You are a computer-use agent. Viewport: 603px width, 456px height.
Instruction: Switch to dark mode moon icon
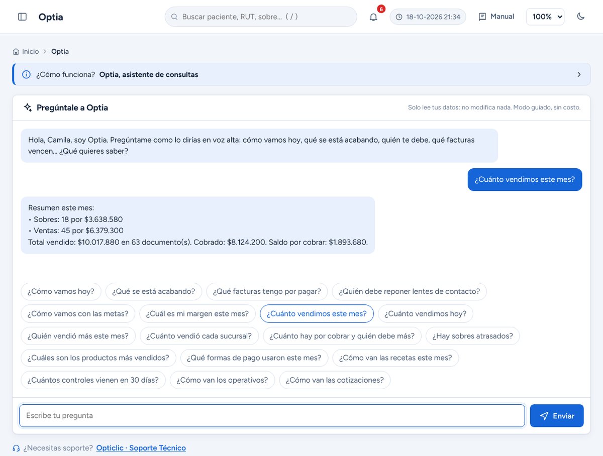tap(581, 17)
